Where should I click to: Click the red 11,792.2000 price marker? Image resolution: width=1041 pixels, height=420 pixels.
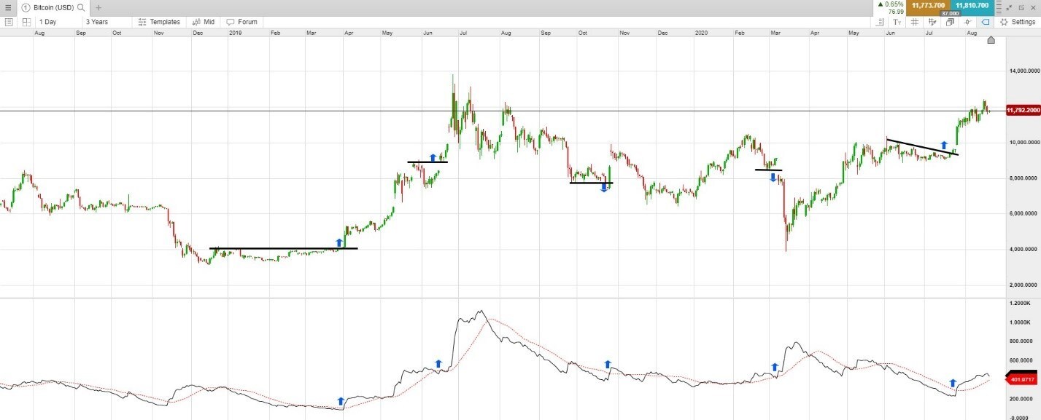pyautogui.click(x=1022, y=110)
